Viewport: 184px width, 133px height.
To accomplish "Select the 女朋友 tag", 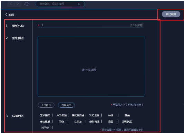I will click(78, 122).
